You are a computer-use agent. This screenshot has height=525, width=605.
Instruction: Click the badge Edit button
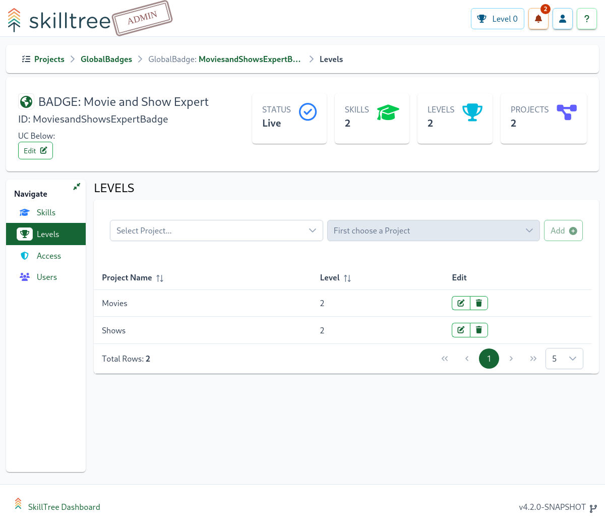tap(35, 150)
